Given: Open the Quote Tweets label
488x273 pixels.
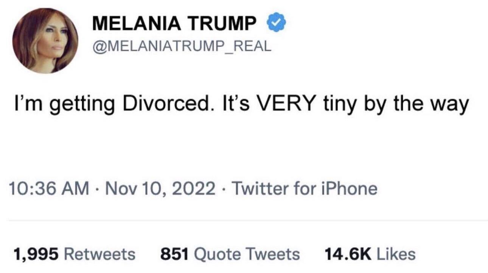Looking at the screenshot, I should click(x=246, y=254).
